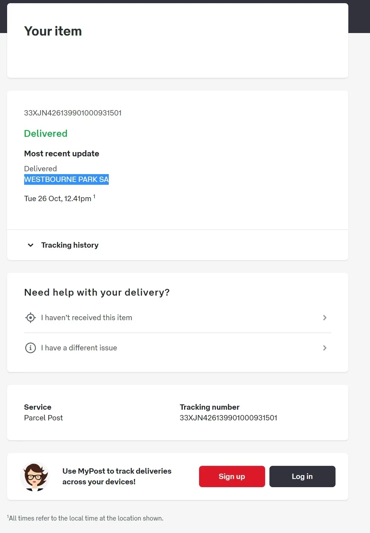Click the Parcel Post service text
The height and width of the screenshot is (533, 370).
pyautogui.click(x=43, y=418)
